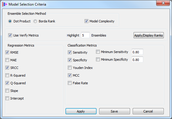Viewport: 172px width, 119px height.
Task: Click the Ensemble Selection Method group label
Action: (27, 14)
